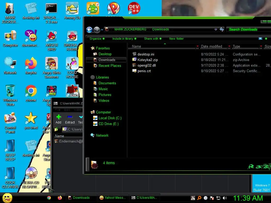Click the up folder icon in 7-Zip

(x=56, y=129)
